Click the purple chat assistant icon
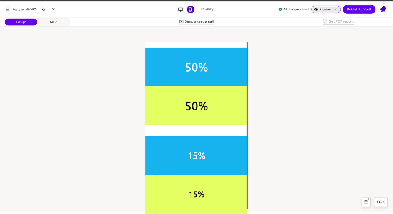This screenshot has height=214, width=393. (383, 9)
